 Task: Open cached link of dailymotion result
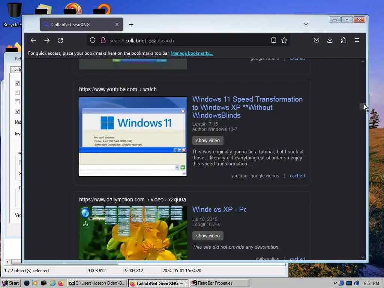point(297,259)
